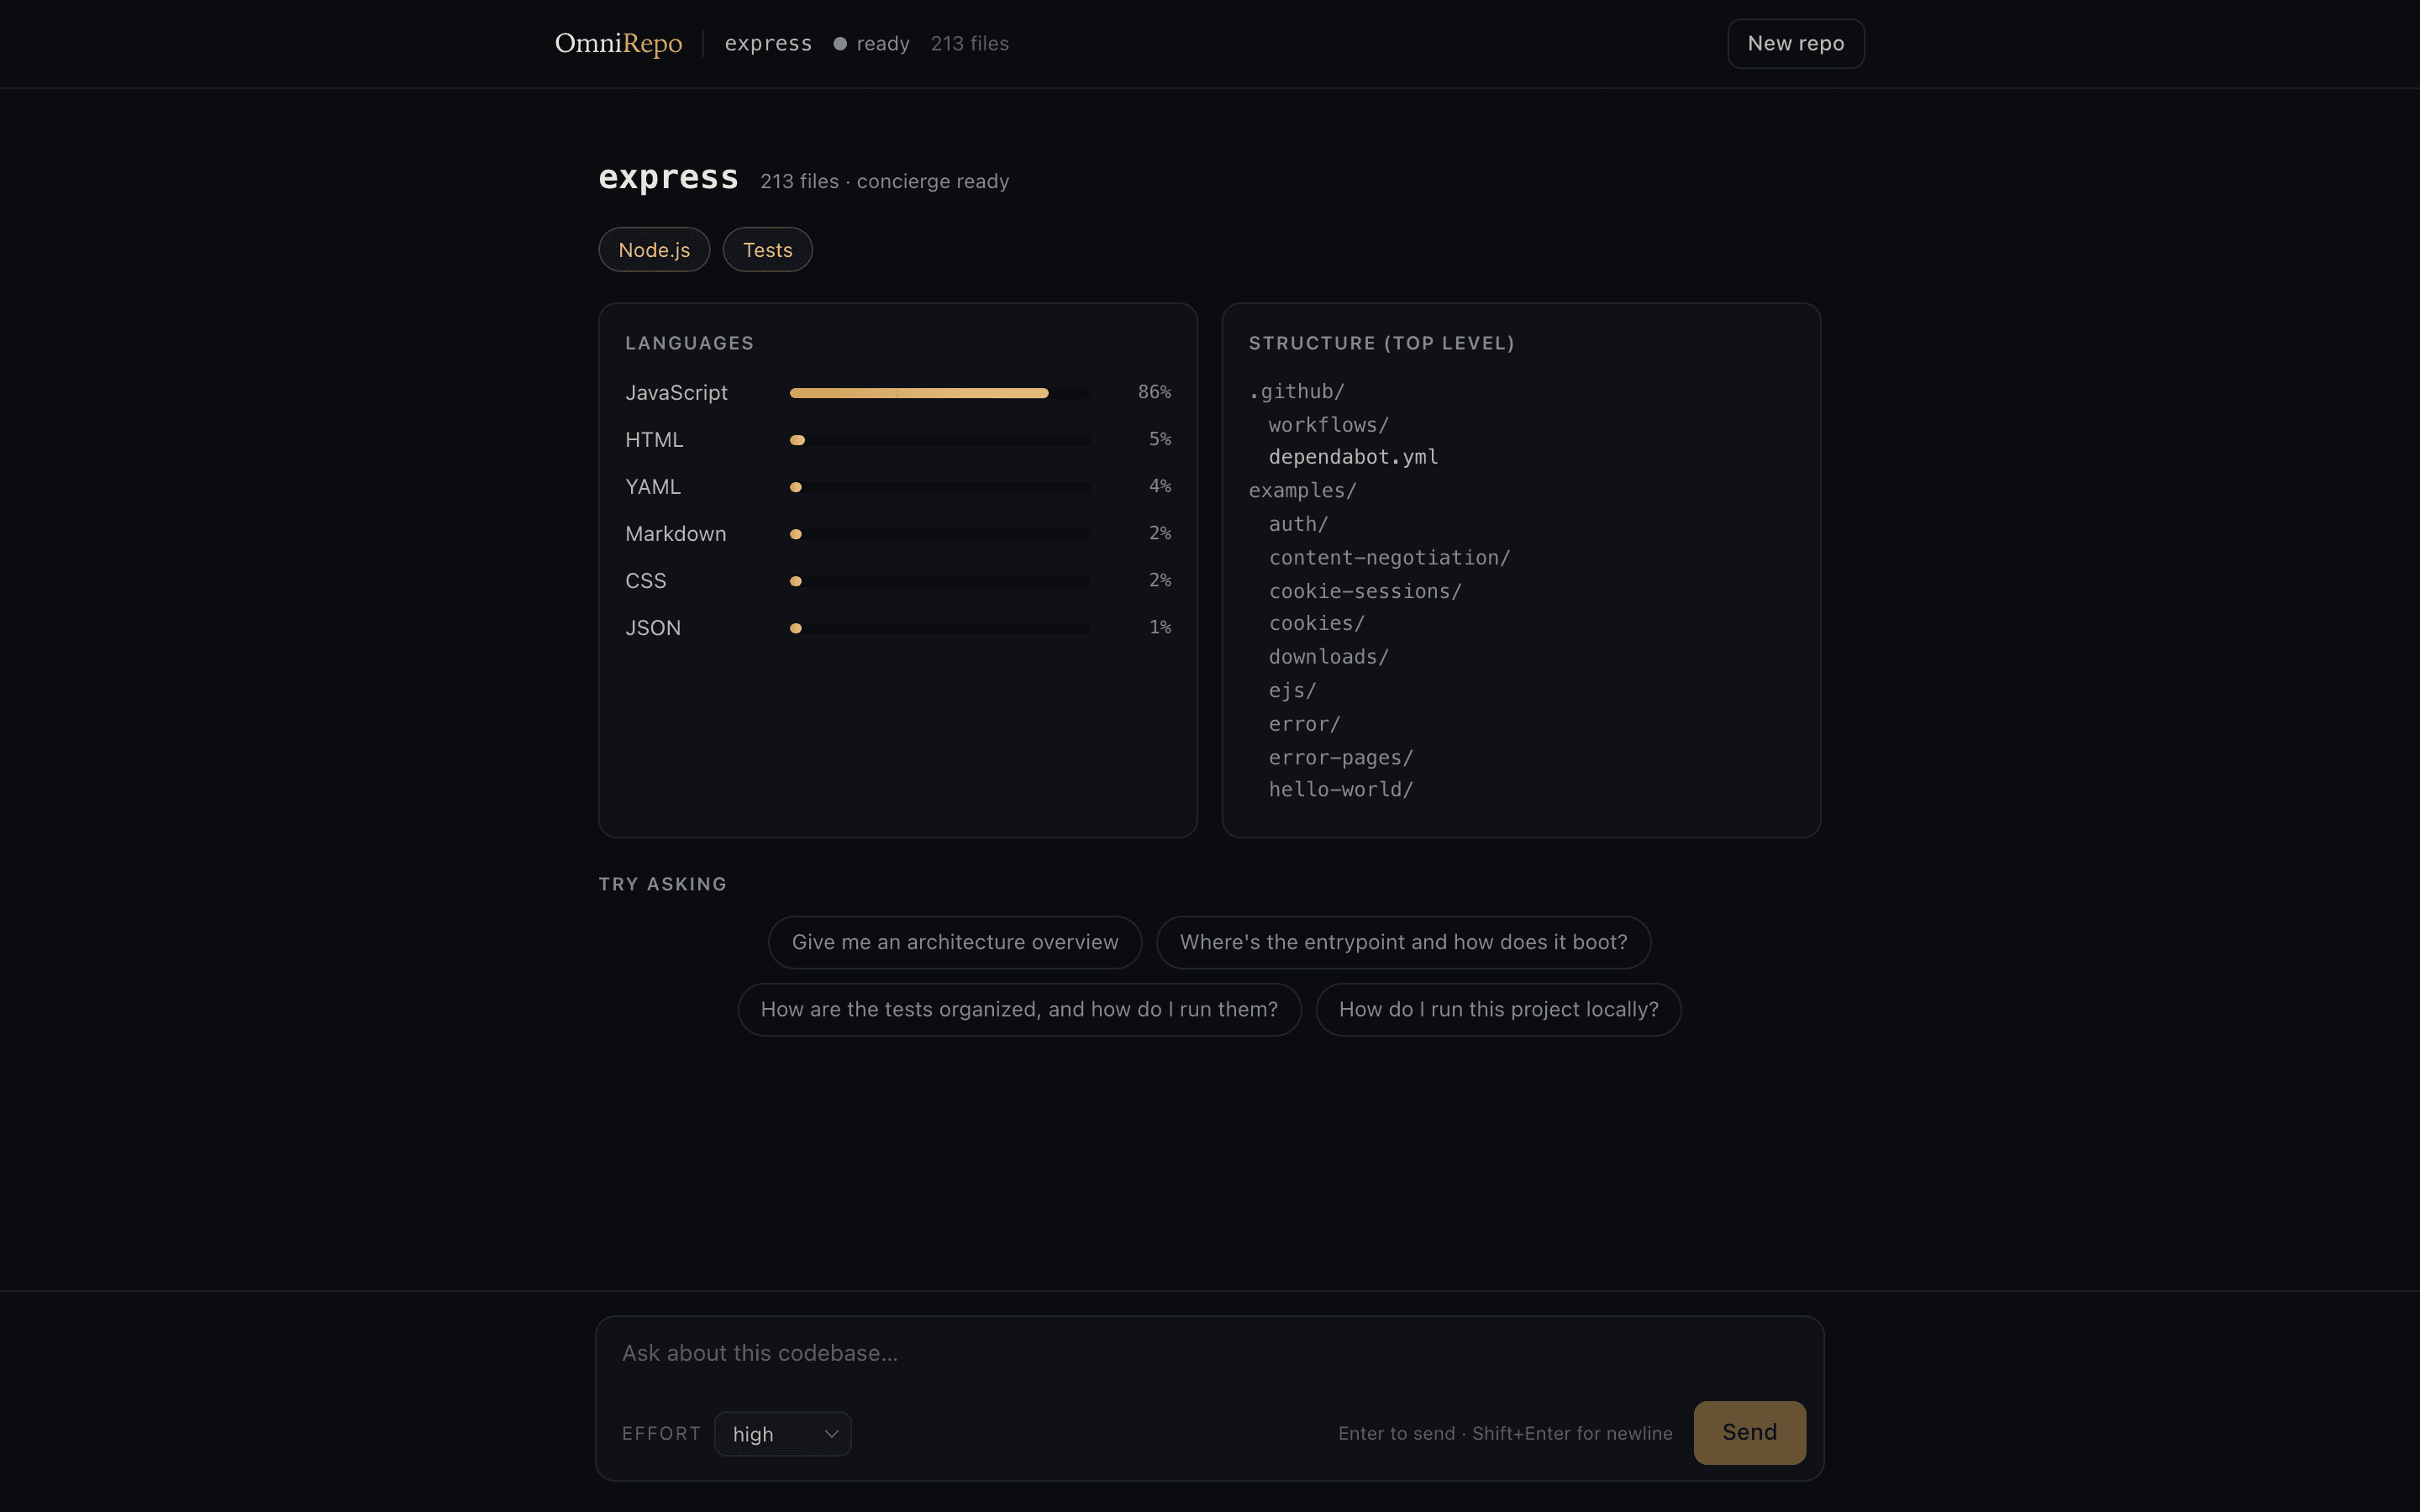This screenshot has width=2420, height=1512.
Task: Choose the run project locally suggestion
Action: [x=1498, y=1009]
